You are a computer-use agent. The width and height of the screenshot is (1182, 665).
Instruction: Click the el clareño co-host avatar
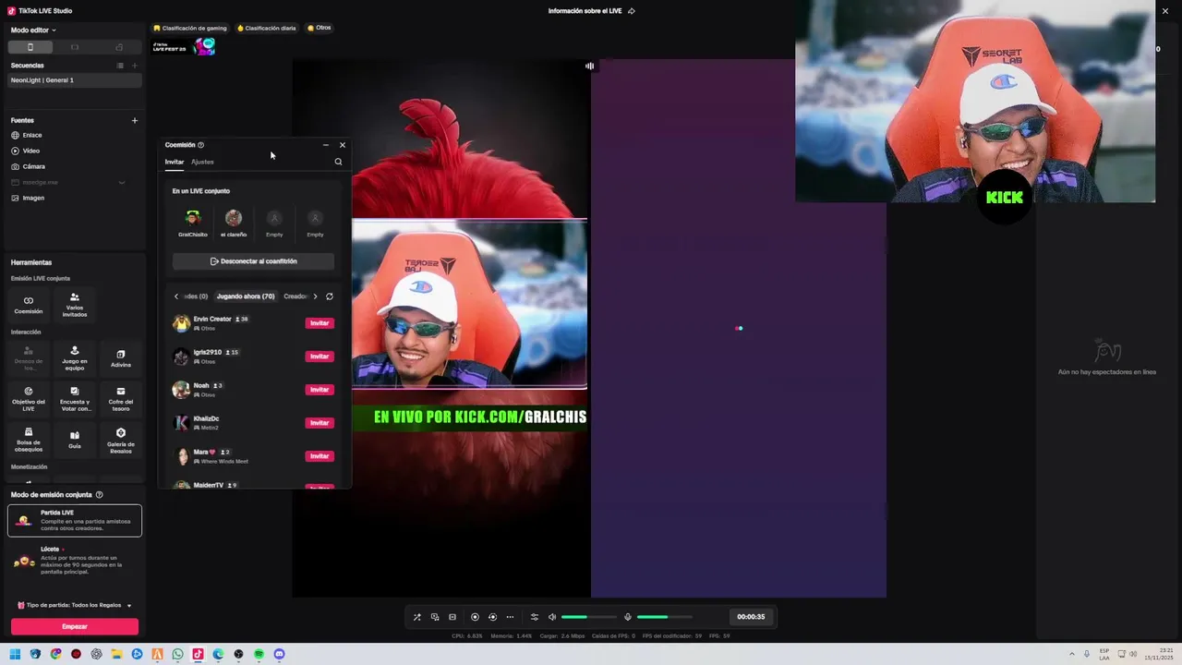point(234,218)
